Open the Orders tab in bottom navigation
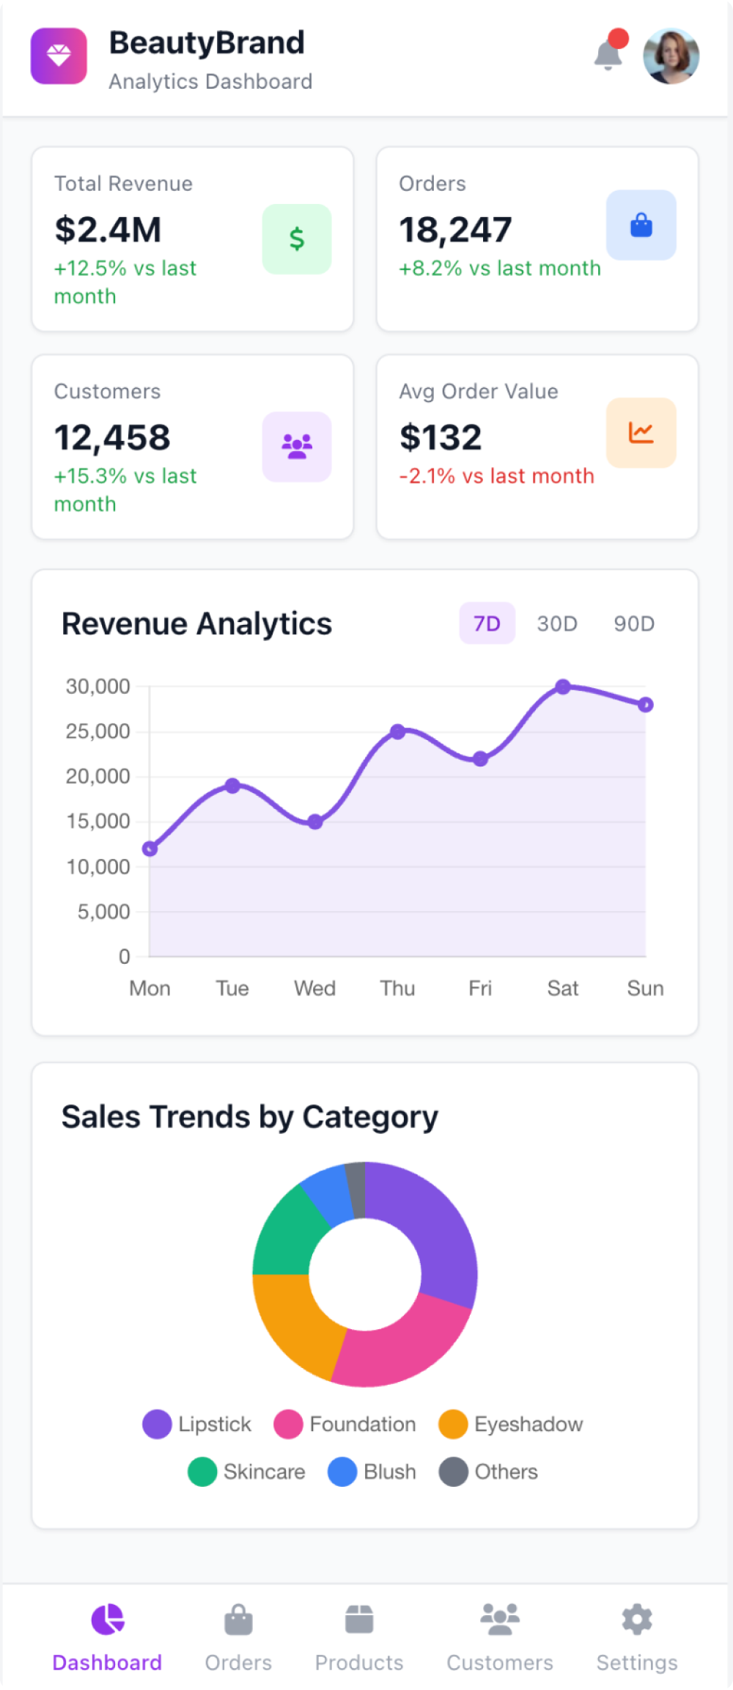The width and height of the screenshot is (733, 1690). click(238, 1637)
